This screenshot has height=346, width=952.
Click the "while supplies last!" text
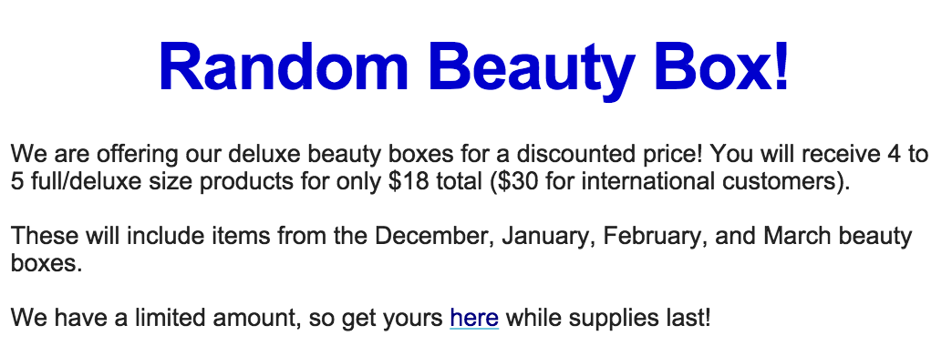click(x=607, y=319)
